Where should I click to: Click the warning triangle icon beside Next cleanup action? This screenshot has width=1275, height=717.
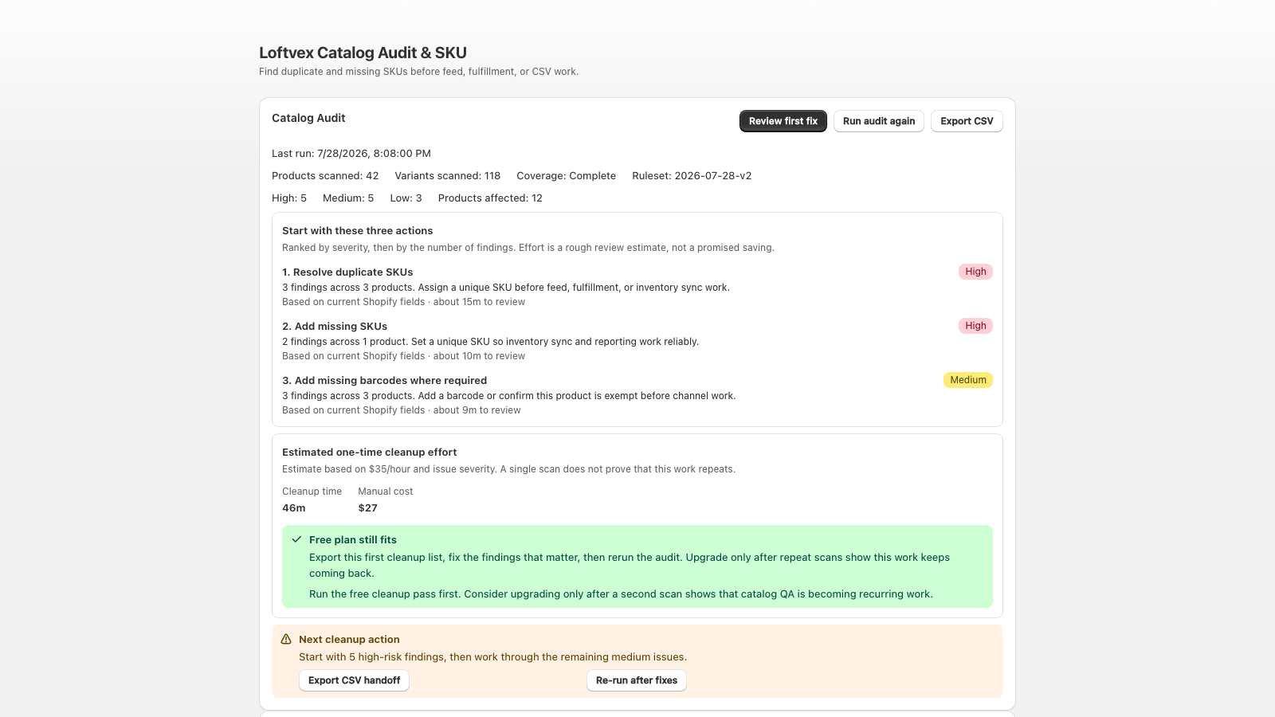(x=286, y=639)
